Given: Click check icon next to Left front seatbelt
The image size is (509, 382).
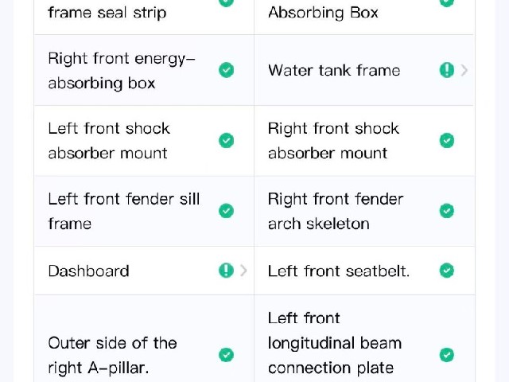Looking at the screenshot, I should 447,271.
